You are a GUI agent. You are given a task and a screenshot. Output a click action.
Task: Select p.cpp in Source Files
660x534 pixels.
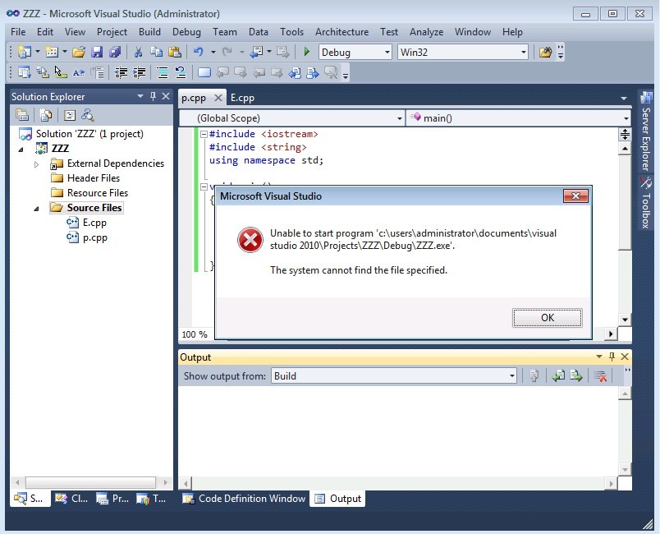tap(94, 237)
